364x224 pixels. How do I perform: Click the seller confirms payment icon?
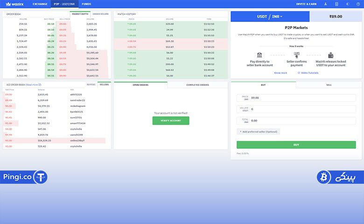point(296,55)
